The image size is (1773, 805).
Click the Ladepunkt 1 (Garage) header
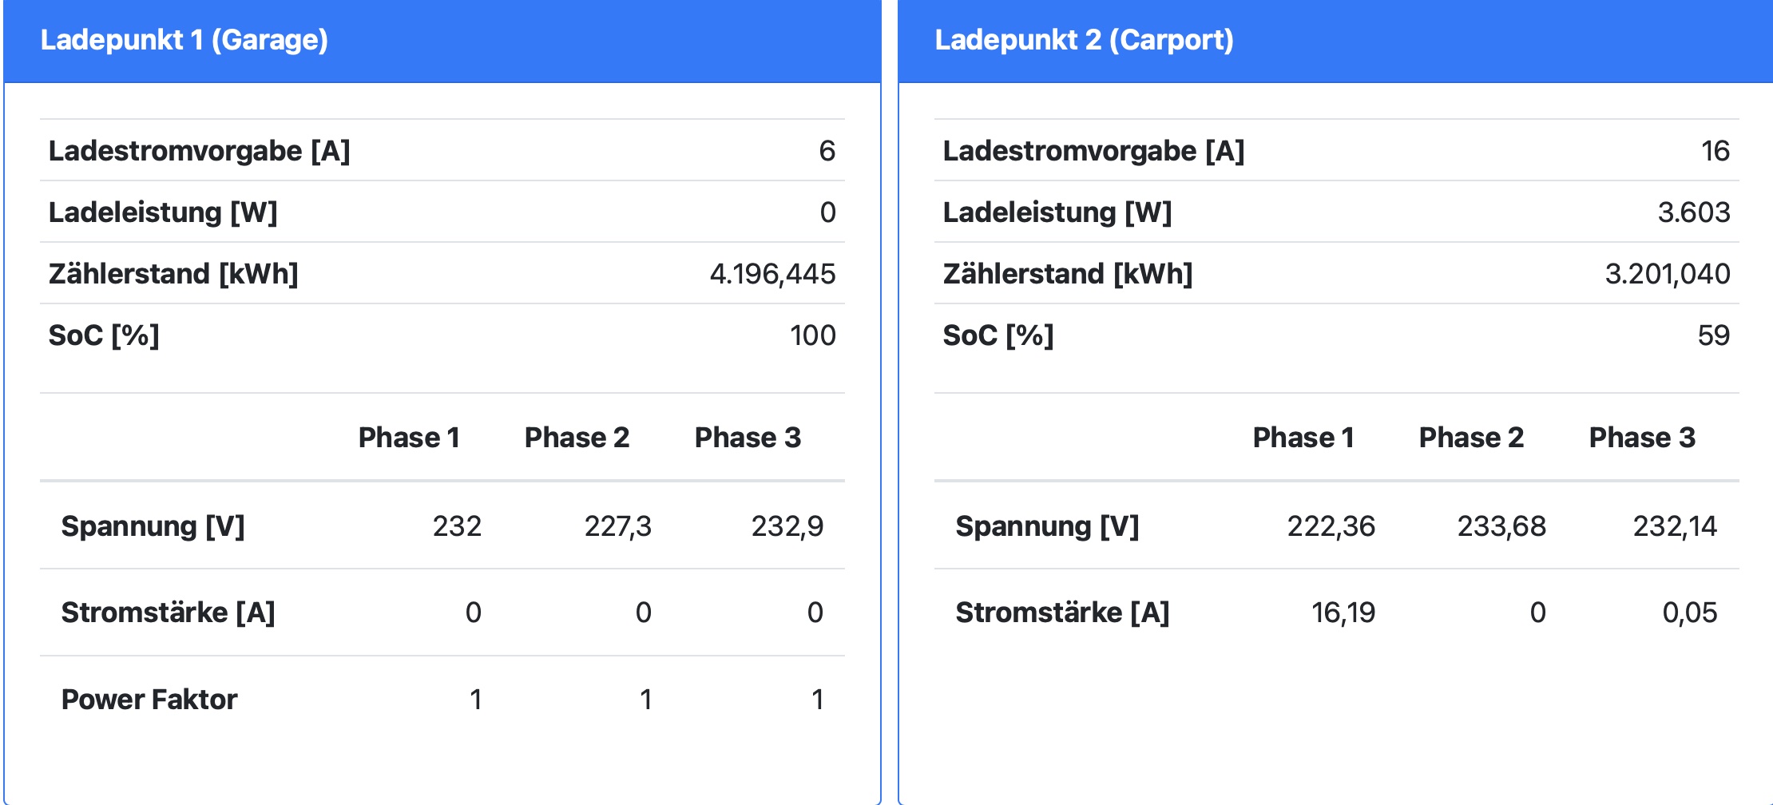click(x=184, y=40)
